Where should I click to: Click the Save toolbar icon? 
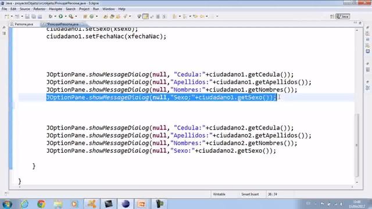tap(27, 16)
